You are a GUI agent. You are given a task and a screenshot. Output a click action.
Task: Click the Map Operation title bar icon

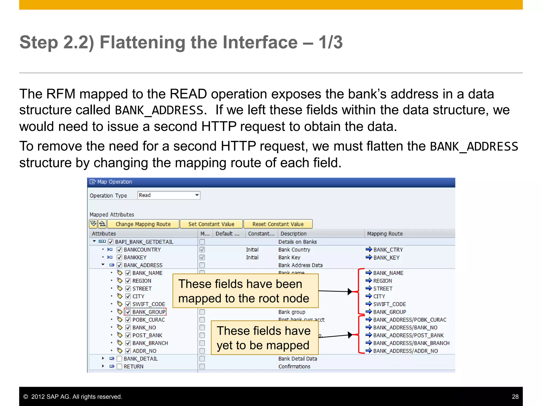[x=93, y=182]
